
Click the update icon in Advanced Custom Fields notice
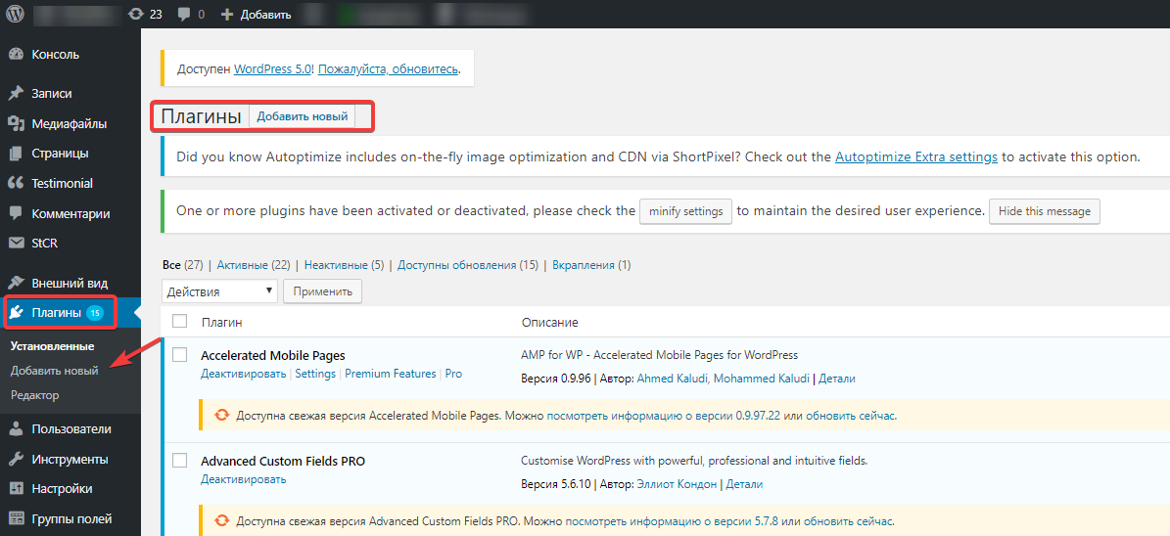[222, 520]
